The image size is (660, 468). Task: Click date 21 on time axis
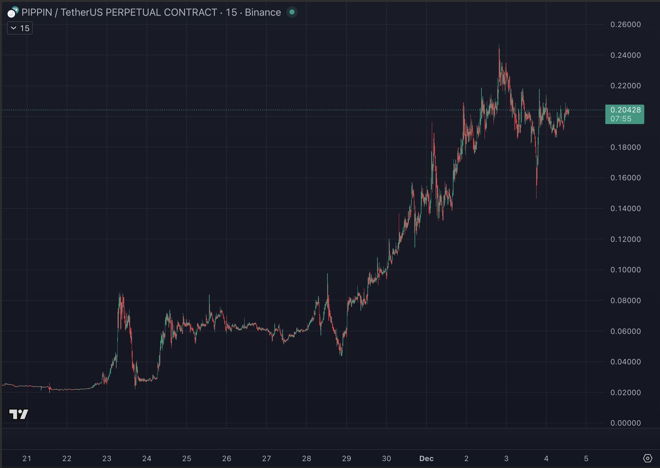[x=27, y=458]
